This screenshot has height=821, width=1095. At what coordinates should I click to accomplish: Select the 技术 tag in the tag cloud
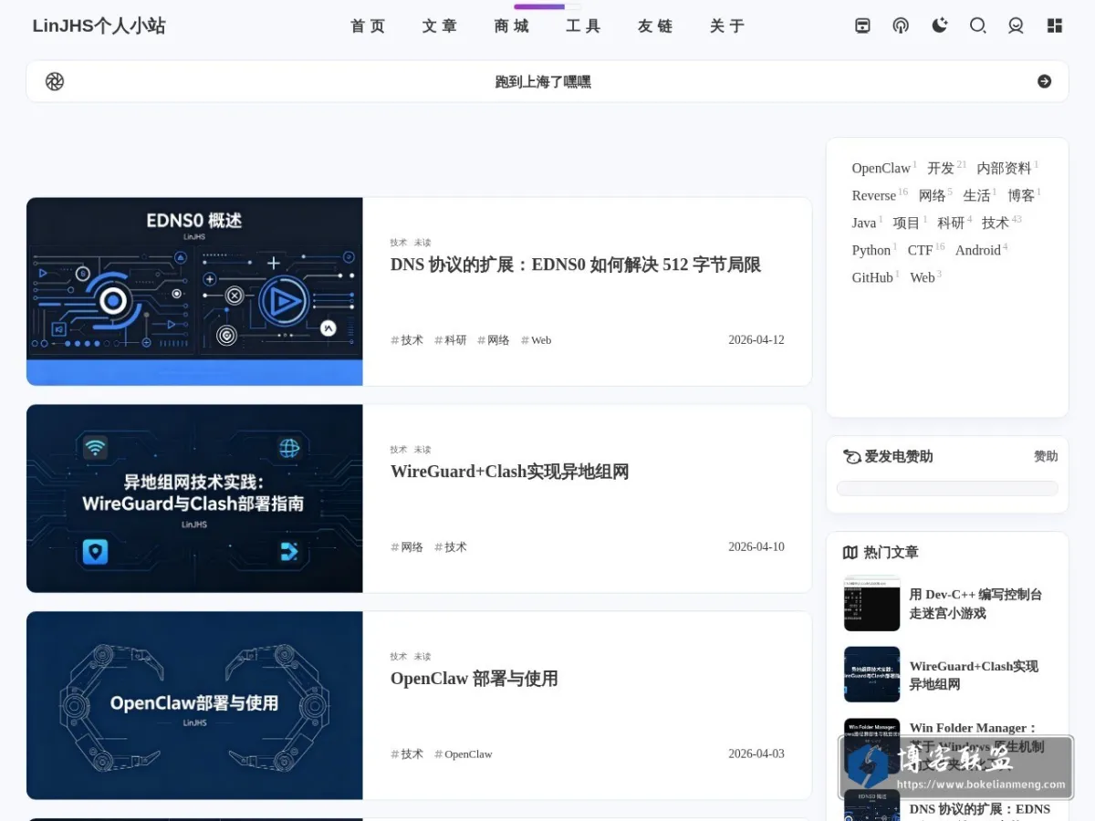coord(1002,223)
